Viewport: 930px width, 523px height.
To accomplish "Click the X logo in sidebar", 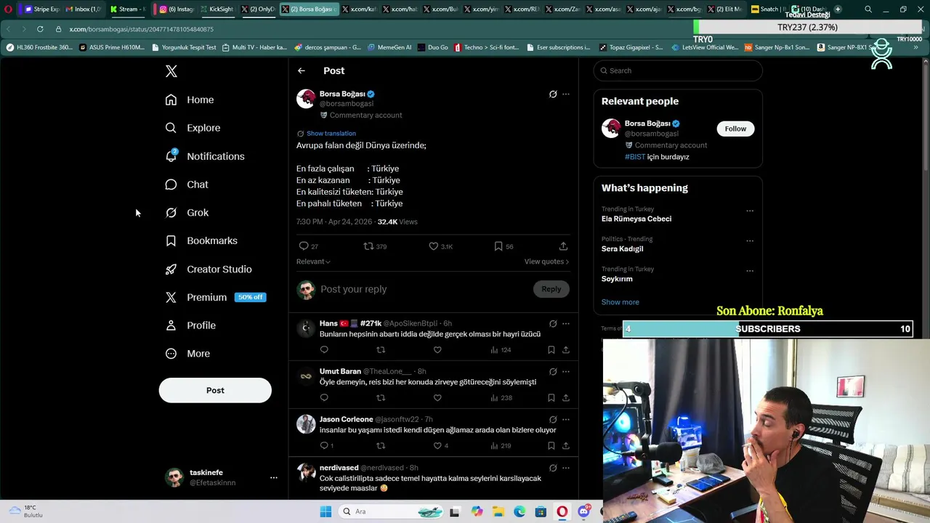I will click(x=171, y=71).
